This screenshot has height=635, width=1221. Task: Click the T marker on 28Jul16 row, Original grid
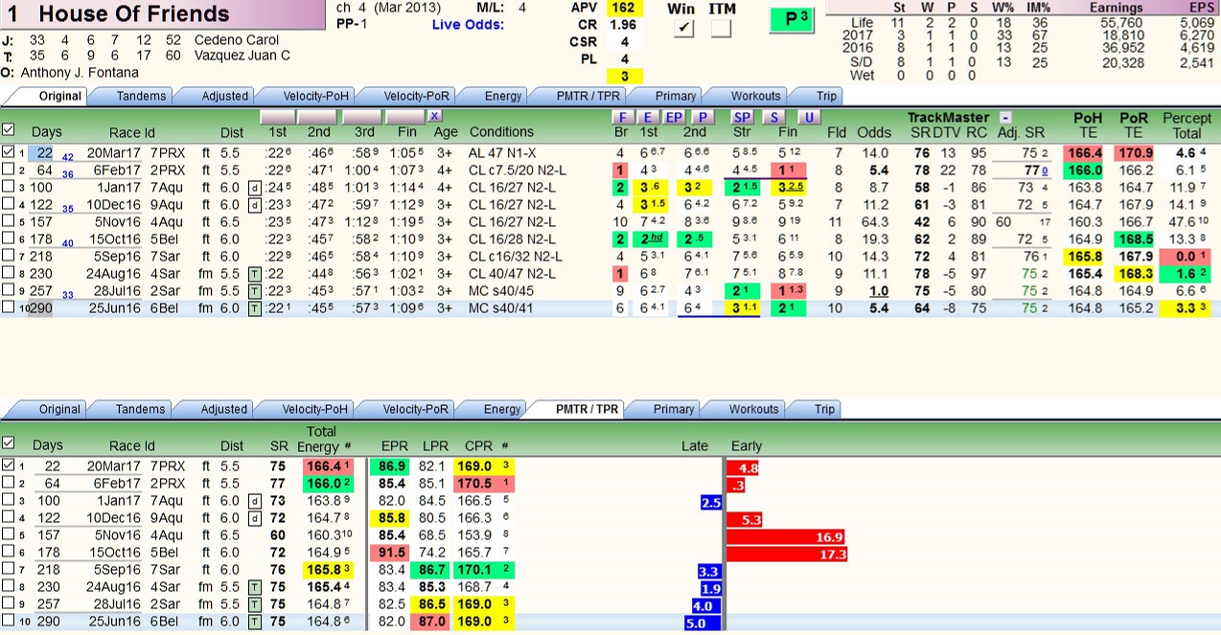coord(254,290)
